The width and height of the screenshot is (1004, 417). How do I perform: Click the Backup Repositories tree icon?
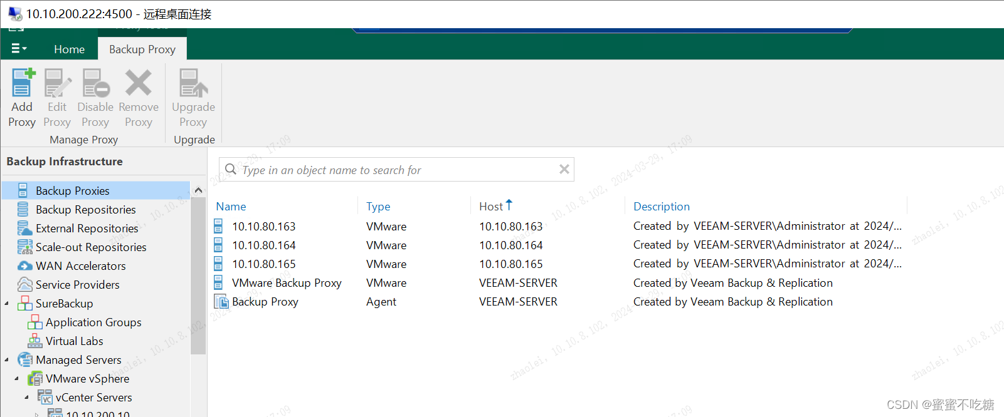(x=23, y=209)
